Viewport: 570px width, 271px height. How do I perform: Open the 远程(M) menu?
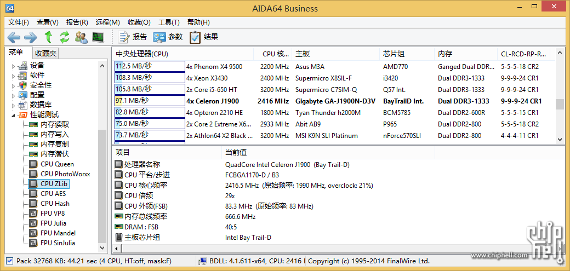point(107,22)
